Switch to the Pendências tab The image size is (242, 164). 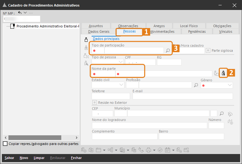coord(197,31)
